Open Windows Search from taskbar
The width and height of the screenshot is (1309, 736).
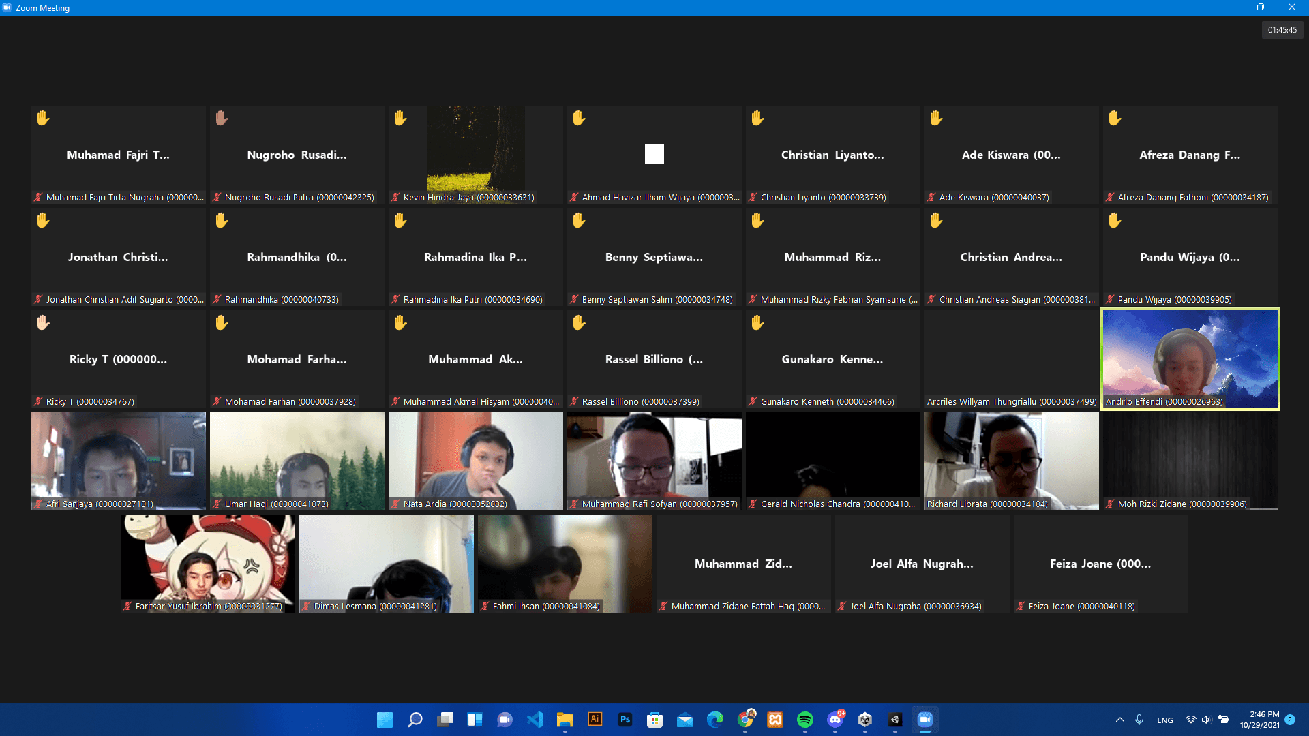click(x=415, y=720)
